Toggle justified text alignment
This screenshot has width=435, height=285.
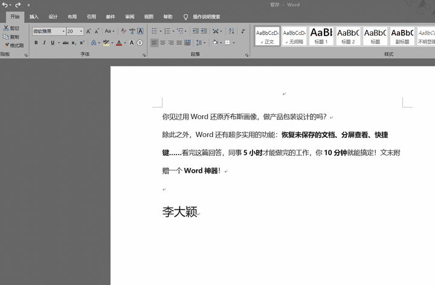click(179, 43)
